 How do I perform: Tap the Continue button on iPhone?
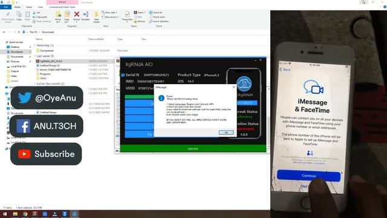coord(309,176)
